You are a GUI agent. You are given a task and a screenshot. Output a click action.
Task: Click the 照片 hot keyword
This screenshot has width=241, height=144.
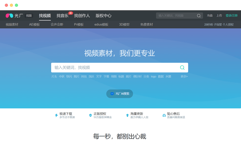(x=129, y=76)
